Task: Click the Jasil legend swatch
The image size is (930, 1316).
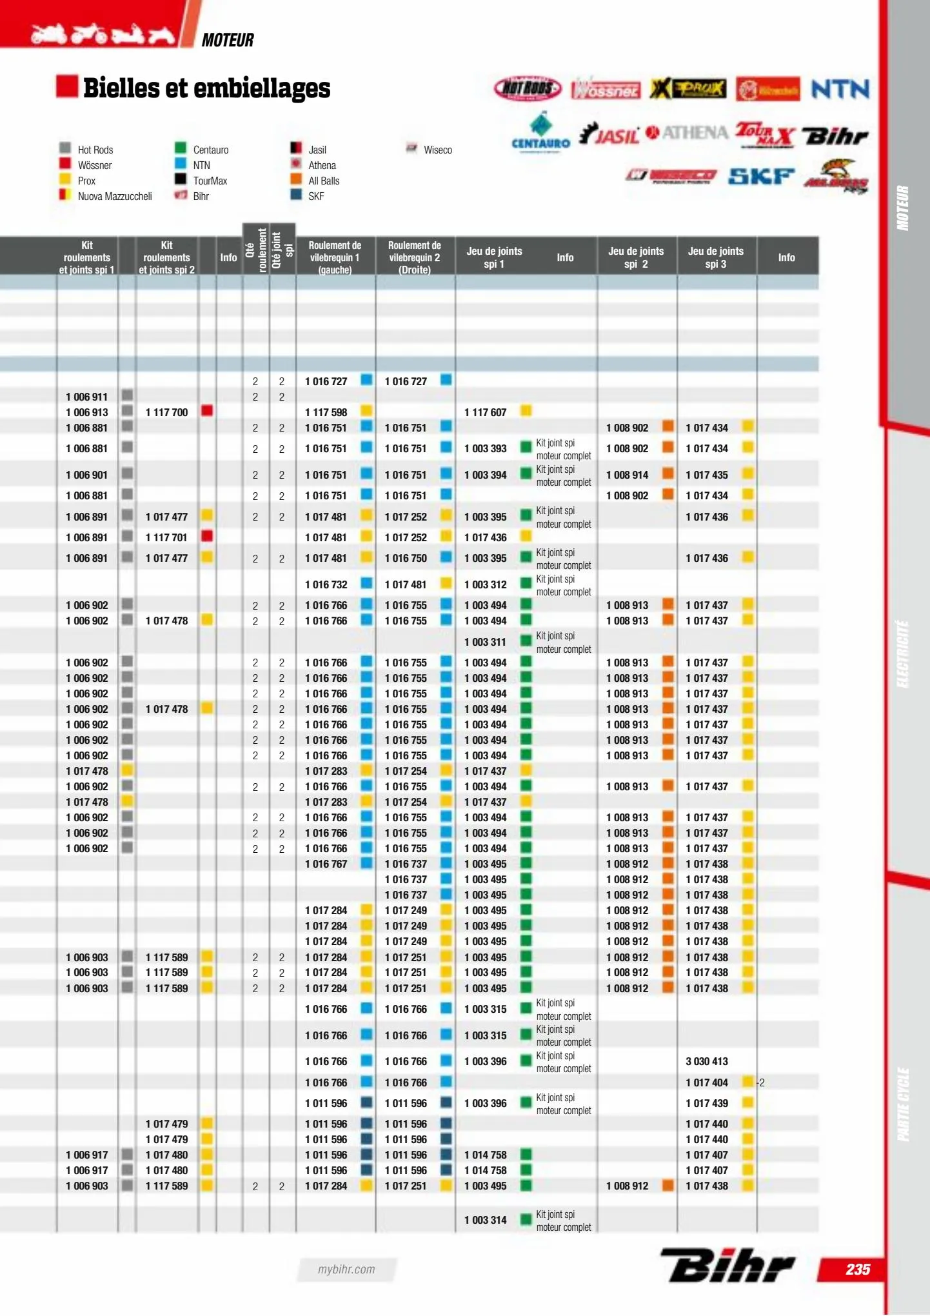Action: (x=296, y=148)
